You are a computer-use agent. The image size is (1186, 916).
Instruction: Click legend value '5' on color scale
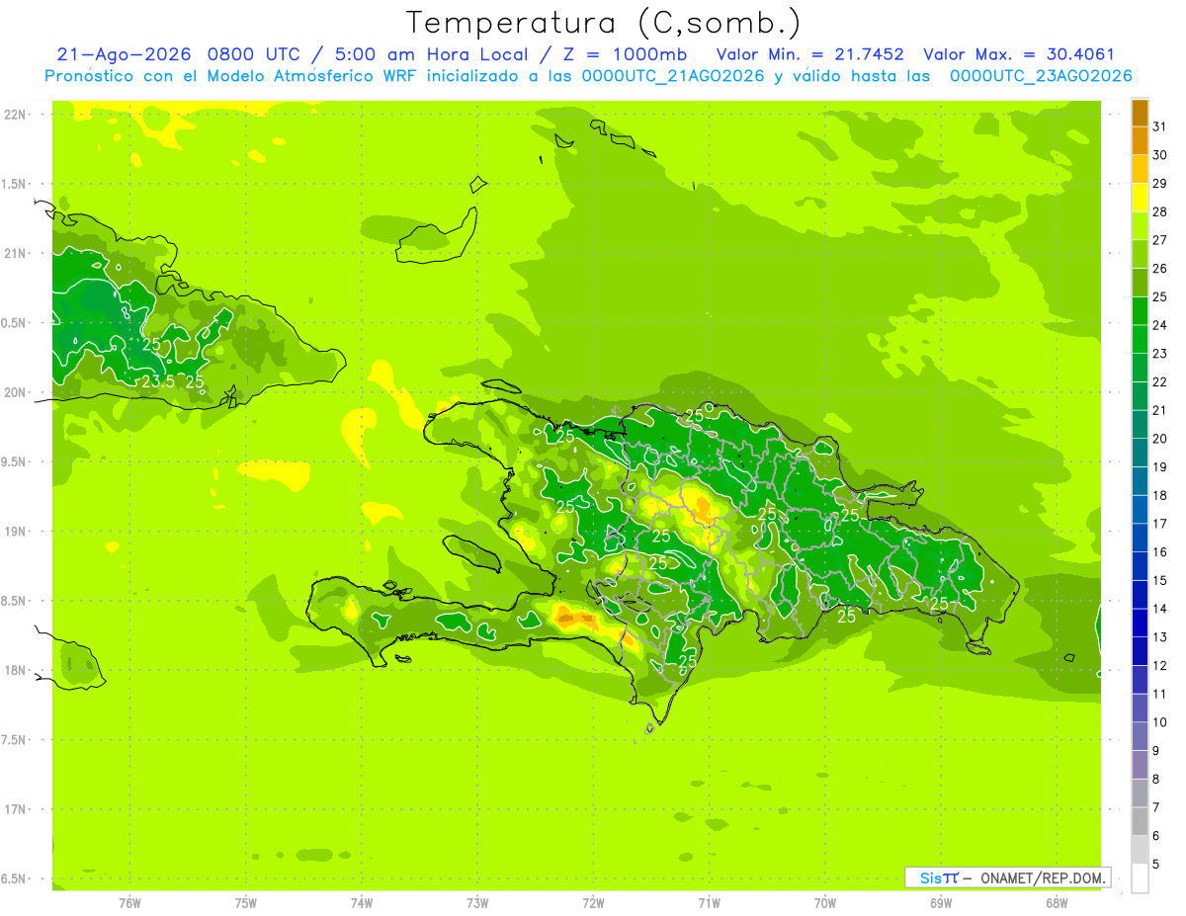[1156, 864]
